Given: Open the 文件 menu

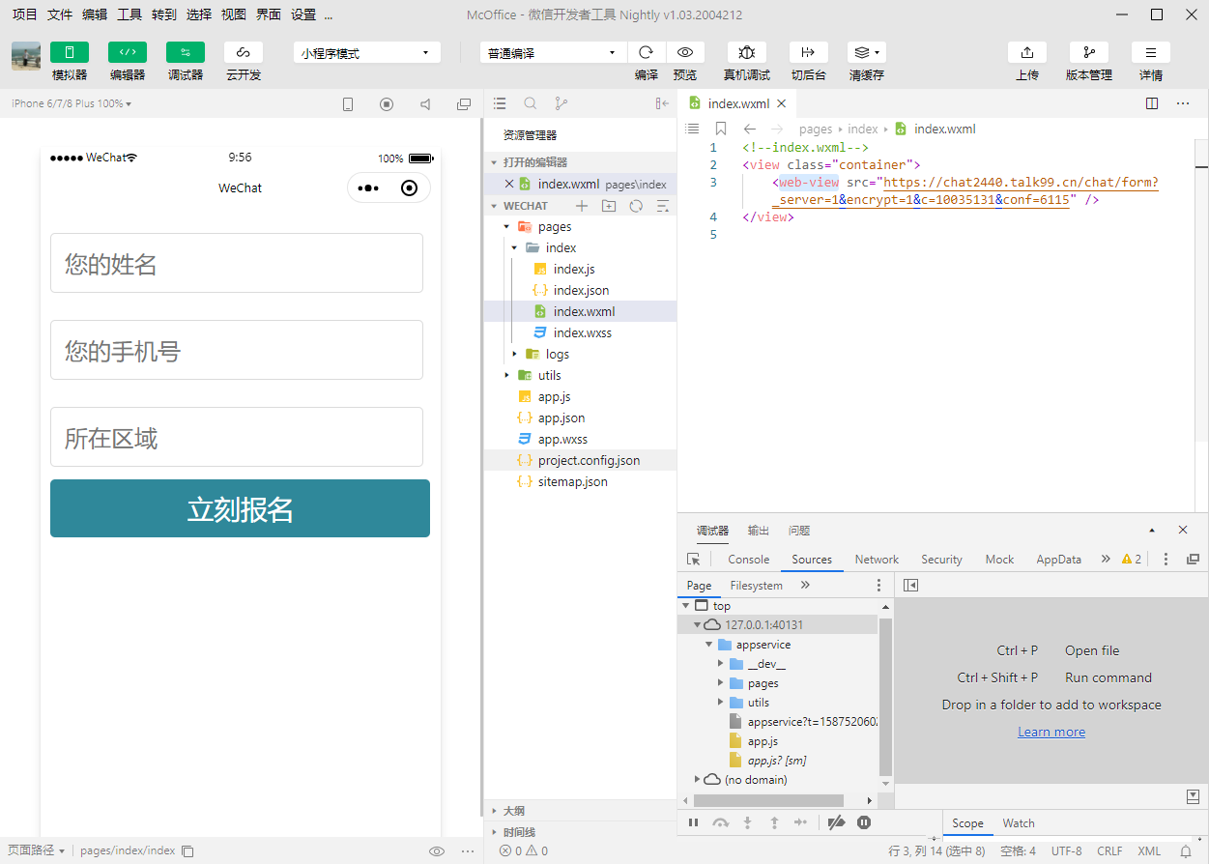Looking at the screenshot, I should click(60, 14).
